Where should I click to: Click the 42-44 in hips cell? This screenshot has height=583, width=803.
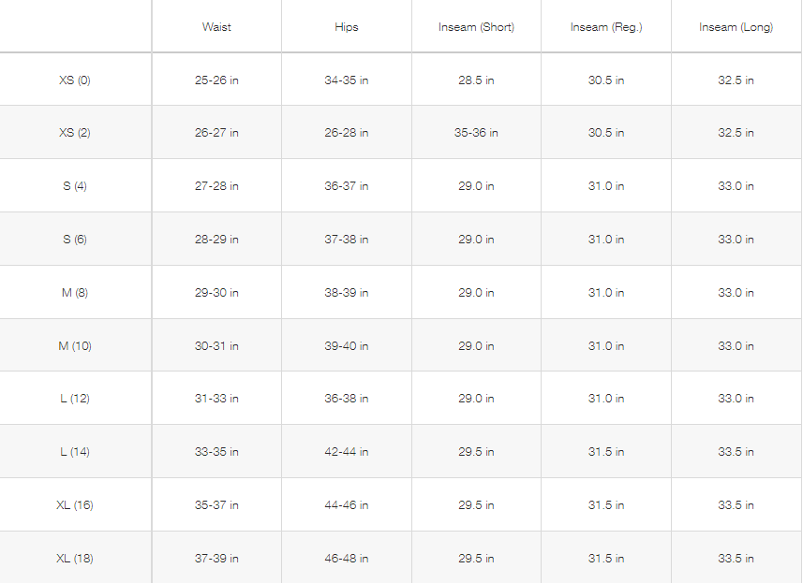[x=346, y=452]
